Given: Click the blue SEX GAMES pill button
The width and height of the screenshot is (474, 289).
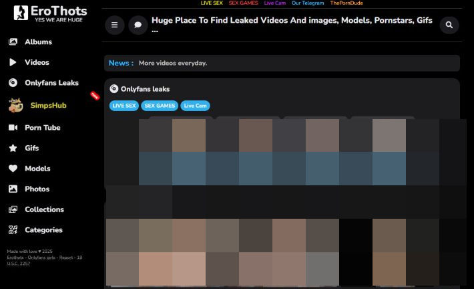Looking at the screenshot, I should (160, 106).
